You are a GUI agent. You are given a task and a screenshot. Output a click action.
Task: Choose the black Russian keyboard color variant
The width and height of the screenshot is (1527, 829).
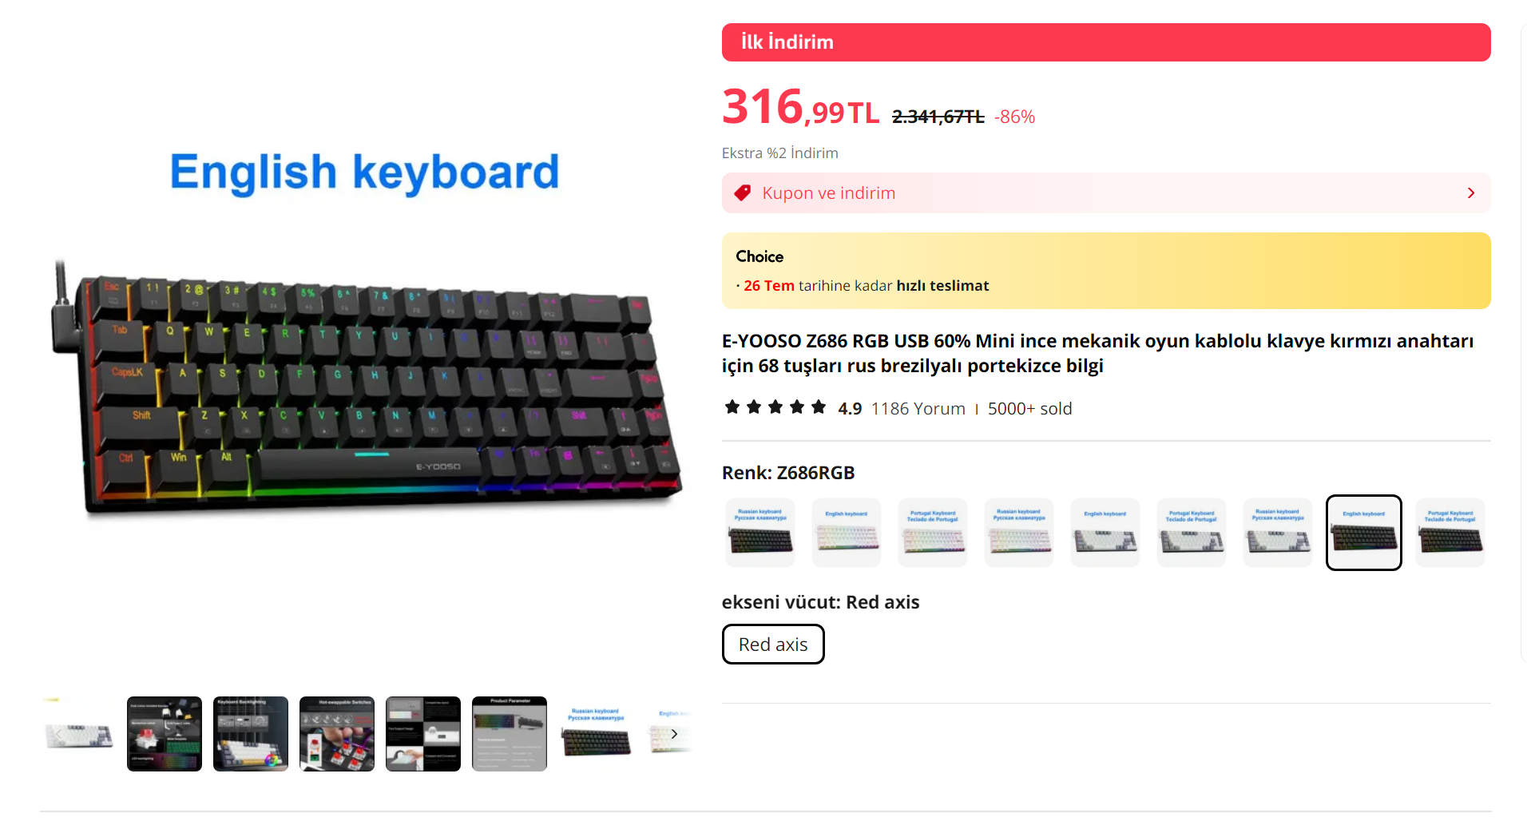pyautogui.click(x=760, y=532)
